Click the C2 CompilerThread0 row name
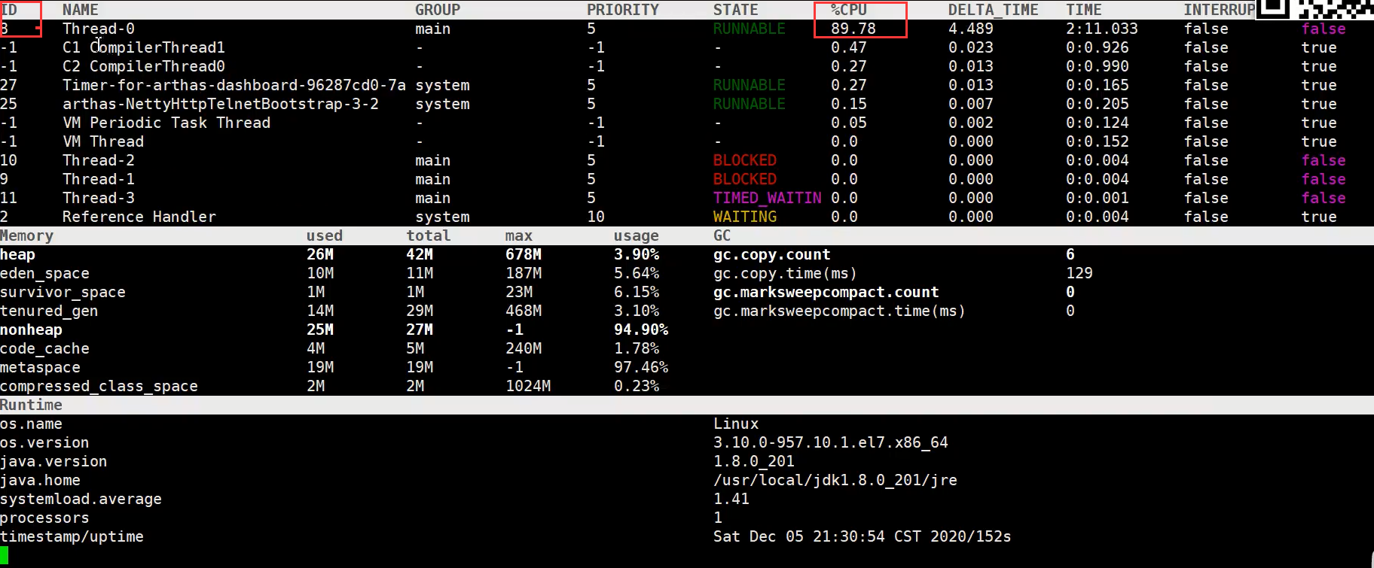Viewport: 1374px width, 568px height. 143,66
